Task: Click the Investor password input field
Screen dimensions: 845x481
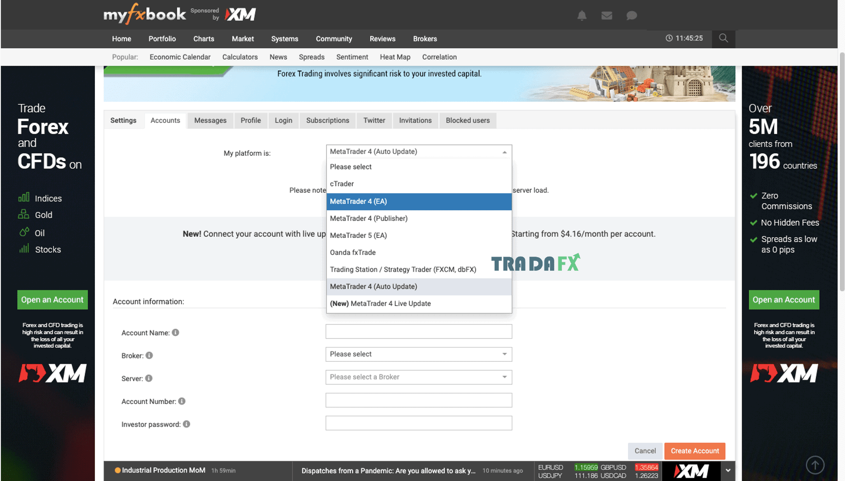Action: coord(419,423)
